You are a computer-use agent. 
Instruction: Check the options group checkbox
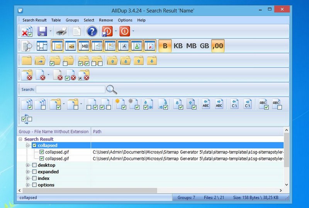pyautogui.click(x=34, y=185)
